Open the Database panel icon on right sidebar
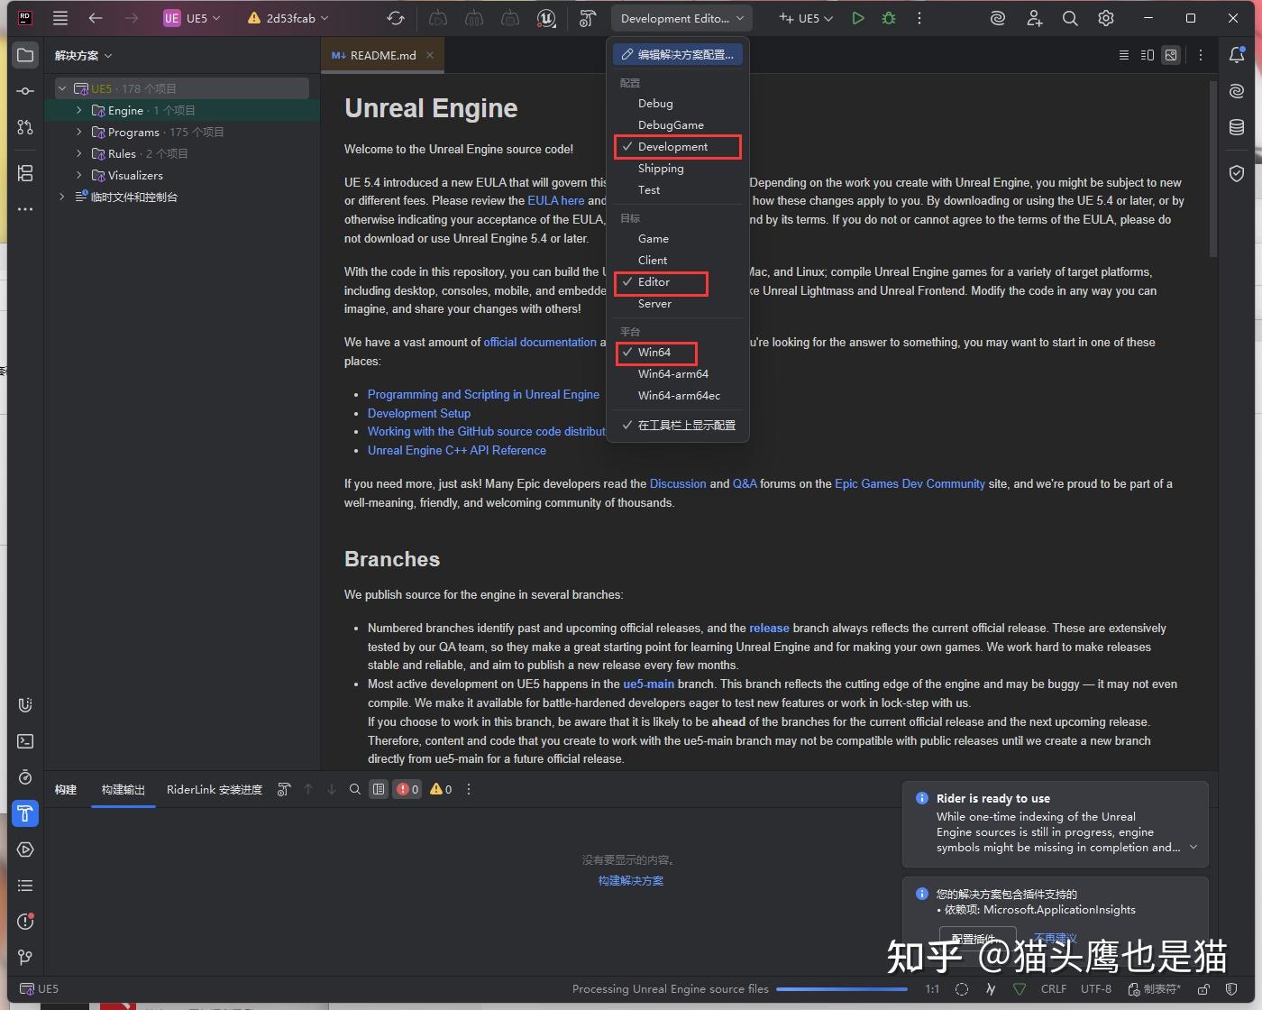This screenshot has height=1010, width=1262. pyautogui.click(x=1237, y=127)
